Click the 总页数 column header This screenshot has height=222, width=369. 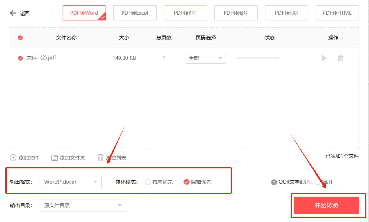coord(164,38)
